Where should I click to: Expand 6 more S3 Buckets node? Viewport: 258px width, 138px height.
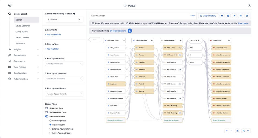pyautogui.click(x=221, y=120)
